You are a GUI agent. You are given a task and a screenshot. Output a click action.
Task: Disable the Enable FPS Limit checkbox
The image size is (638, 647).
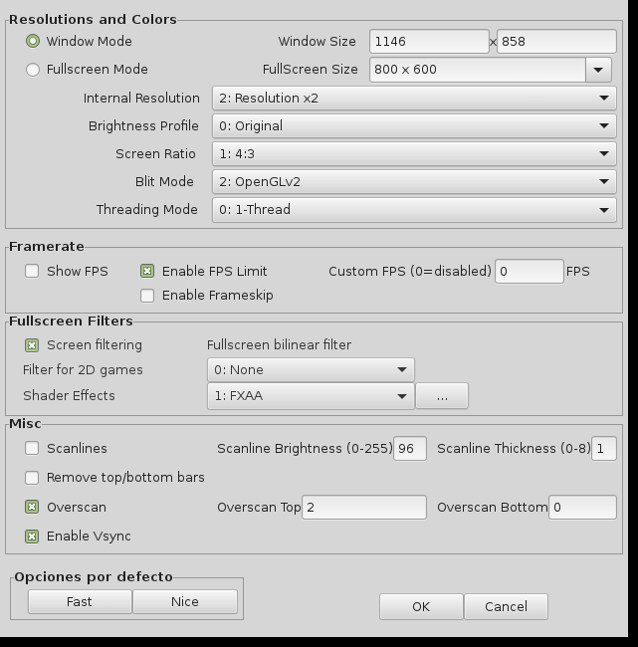click(x=147, y=271)
